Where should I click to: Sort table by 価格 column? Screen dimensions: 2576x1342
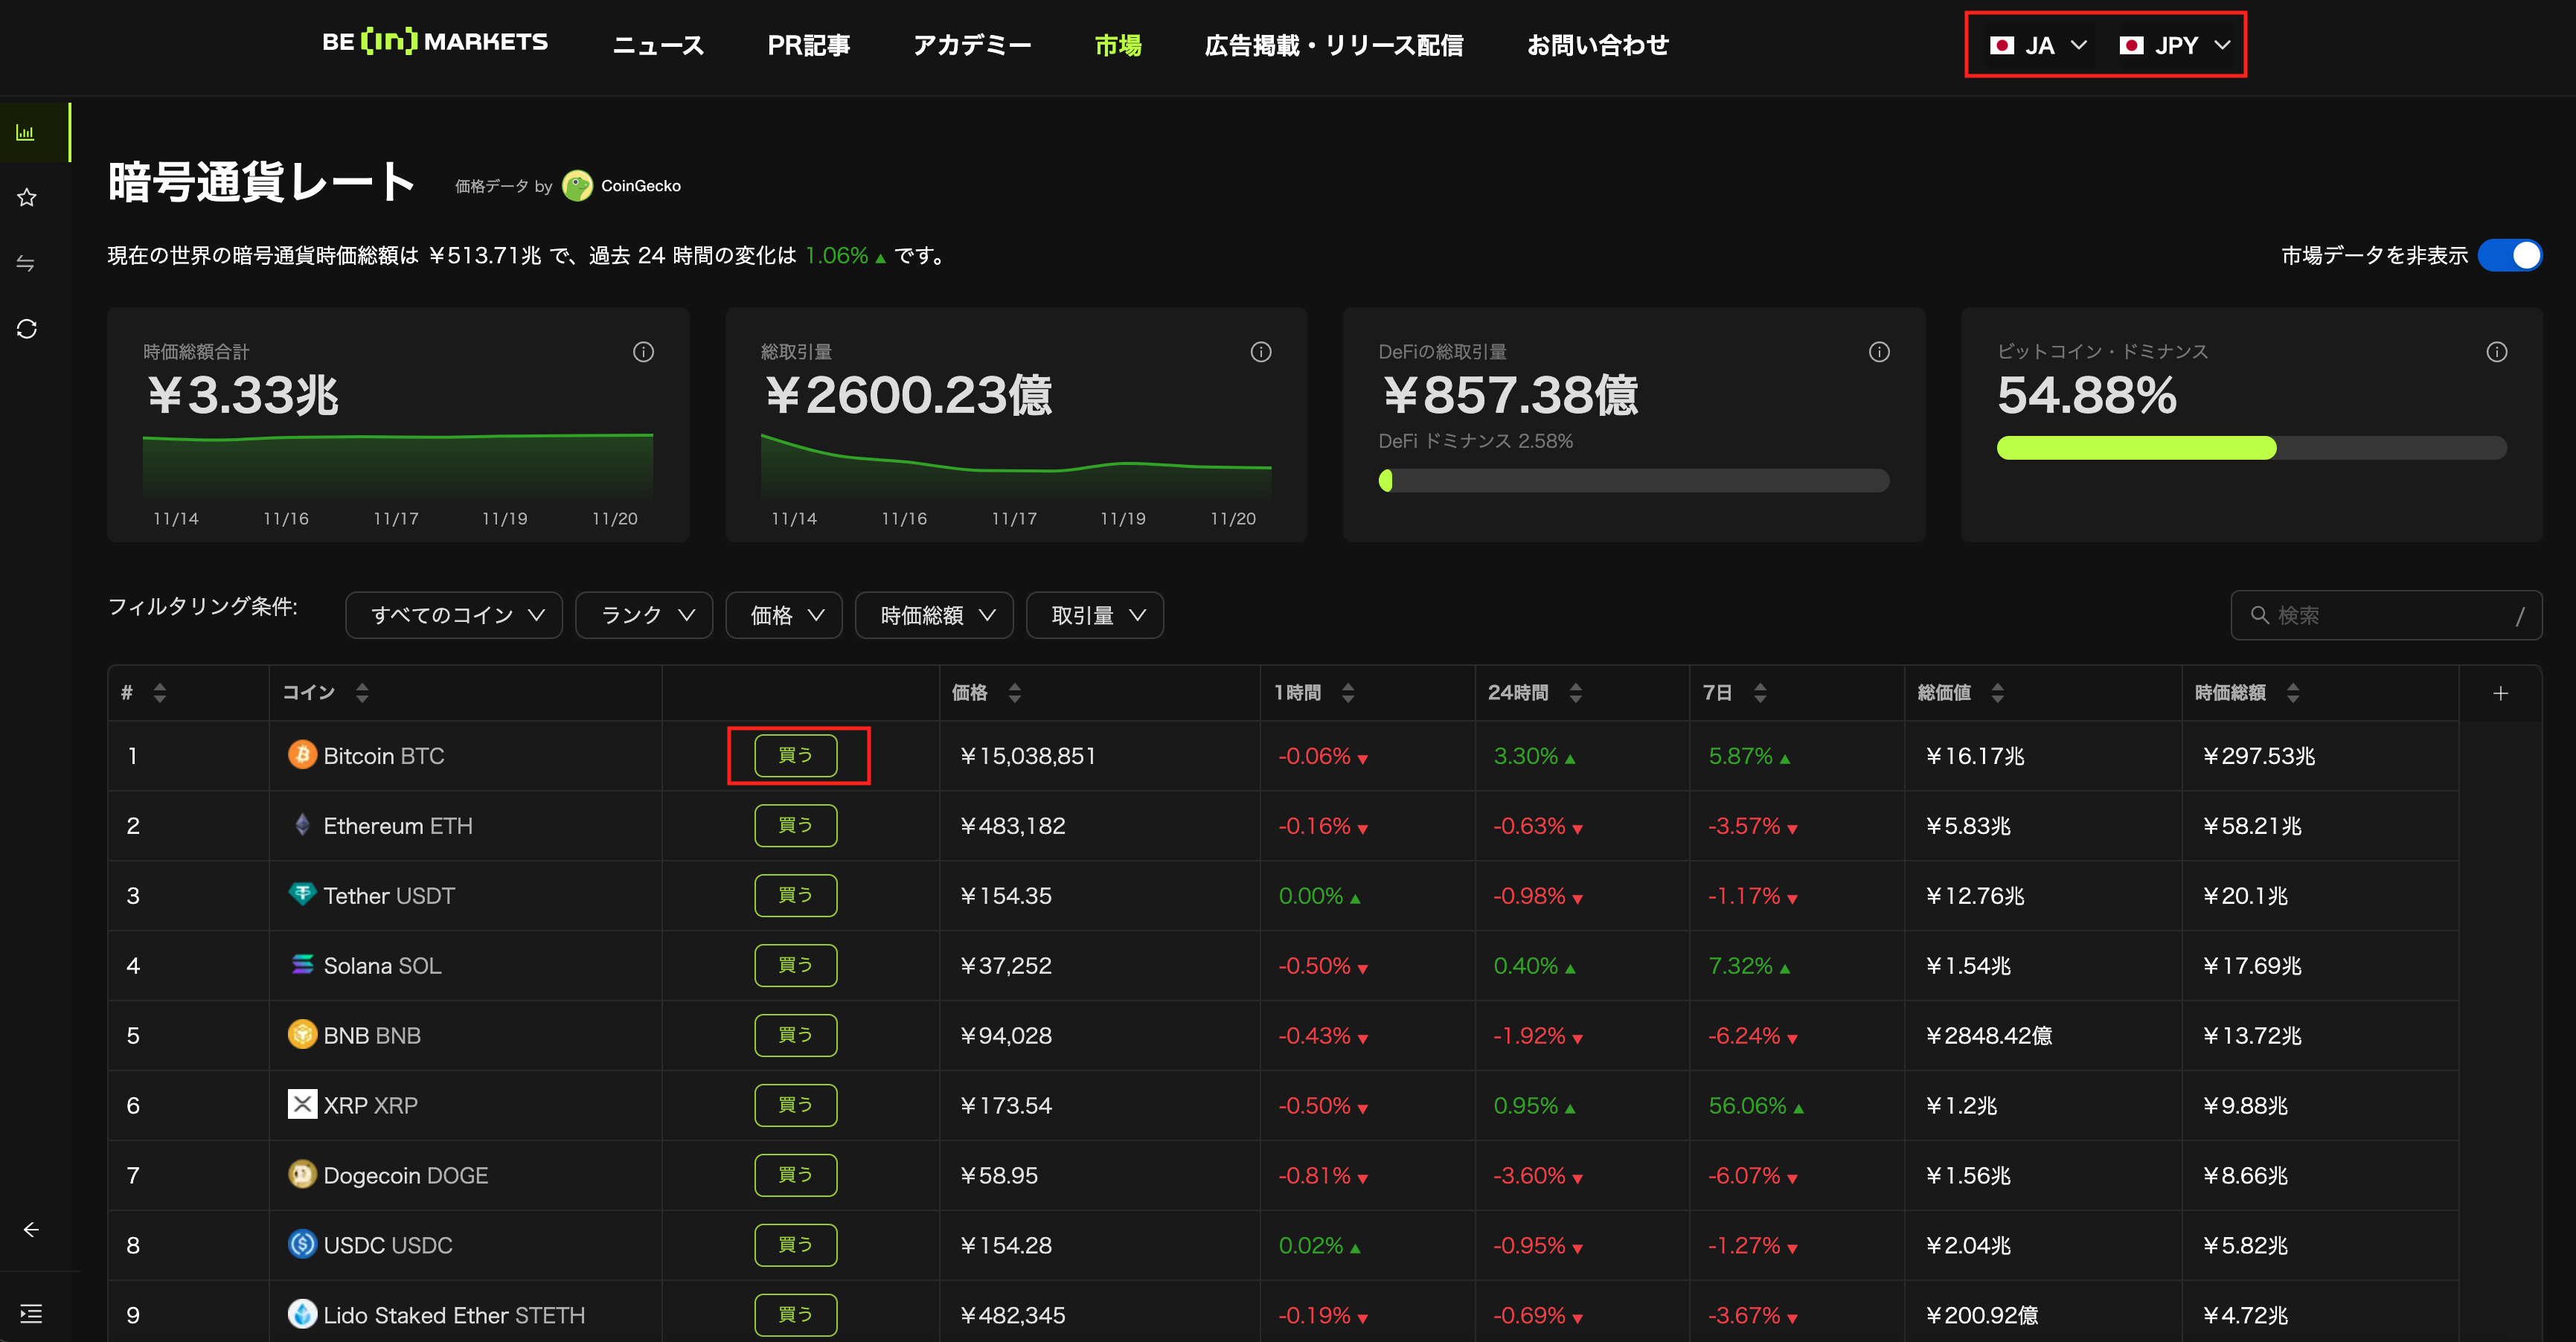pos(1014,692)
